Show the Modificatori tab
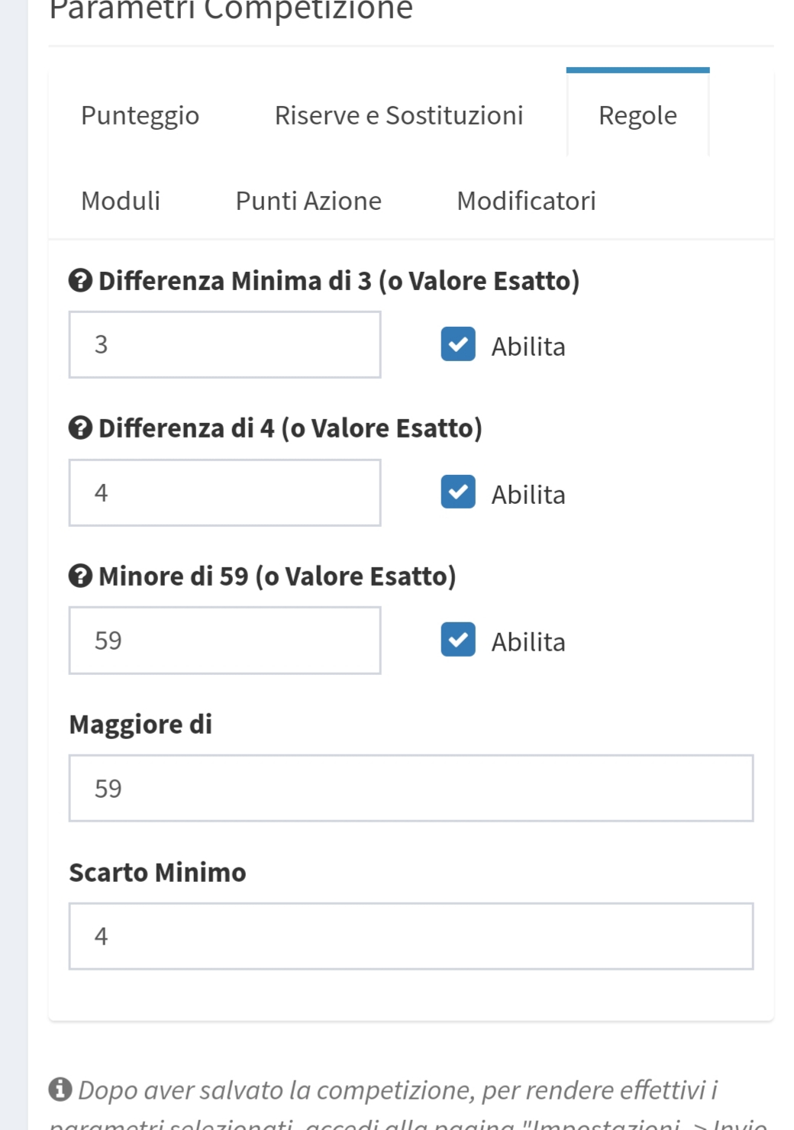This screenshot has height=1130, width=794. (x=526, y=201)
